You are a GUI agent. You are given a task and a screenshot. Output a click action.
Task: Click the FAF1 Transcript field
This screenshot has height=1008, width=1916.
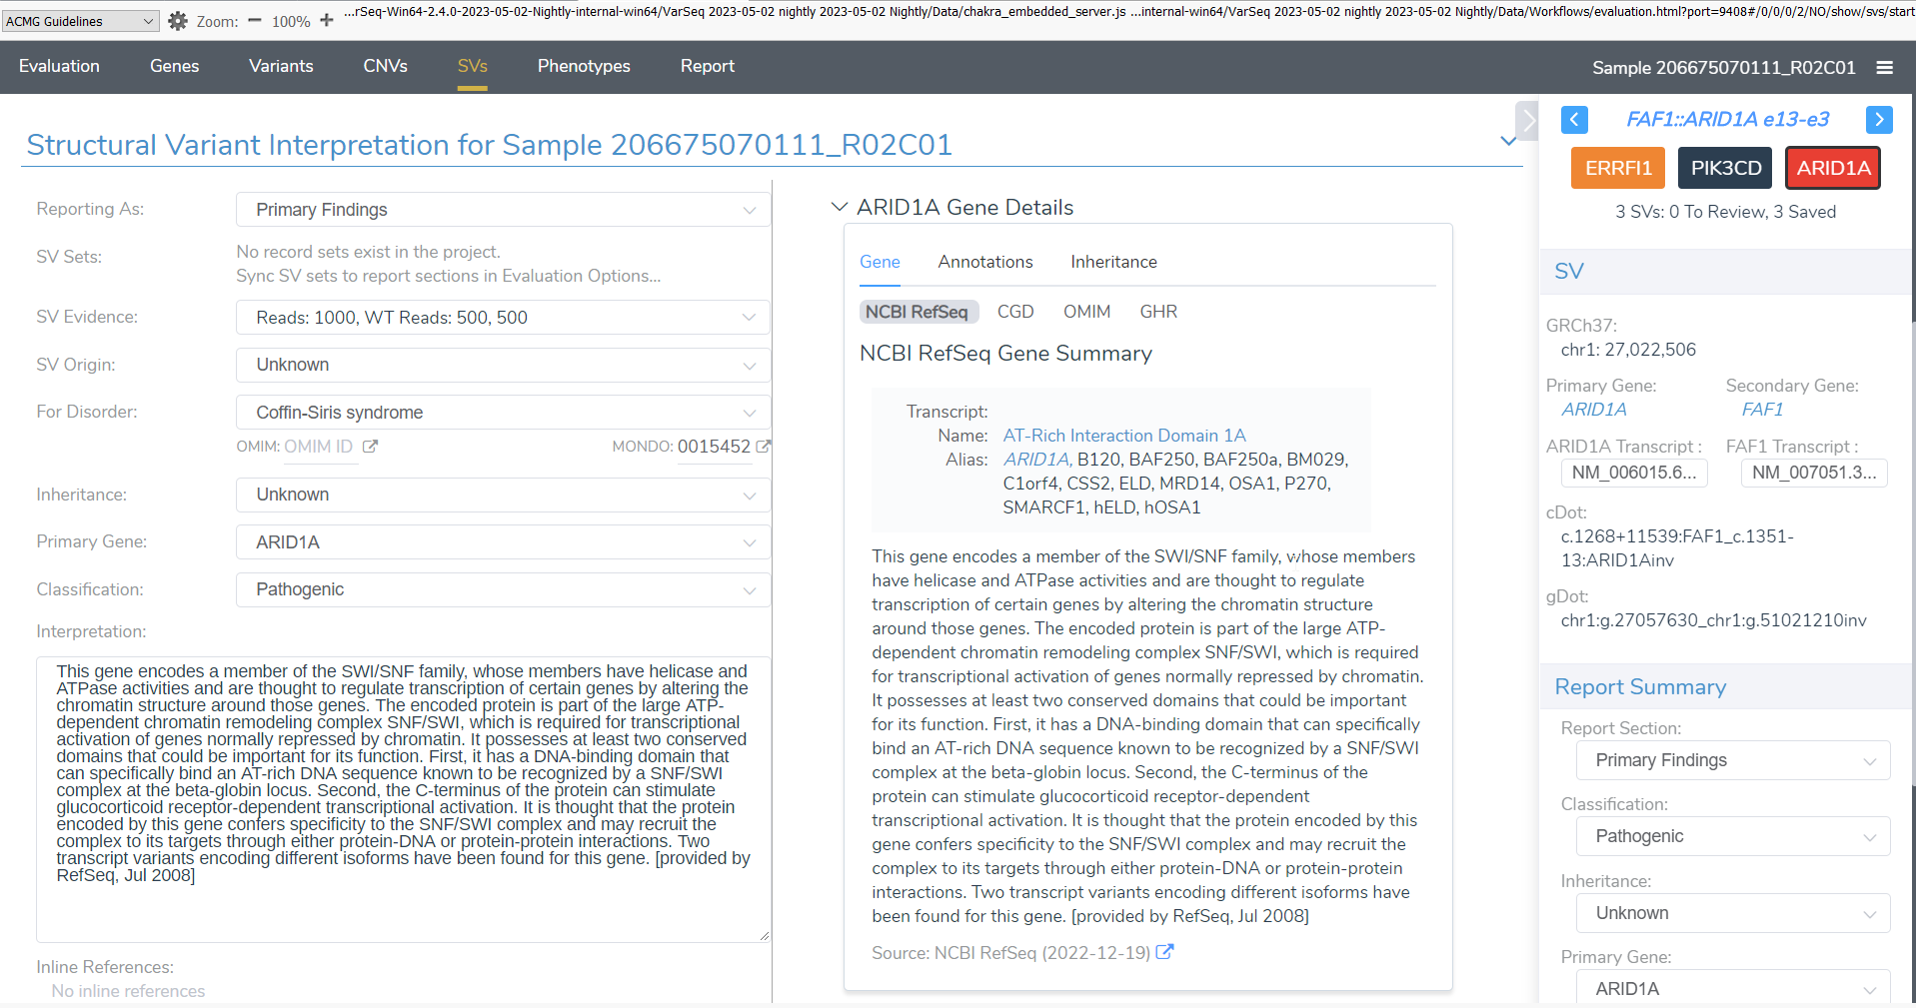coord(1813,473)
